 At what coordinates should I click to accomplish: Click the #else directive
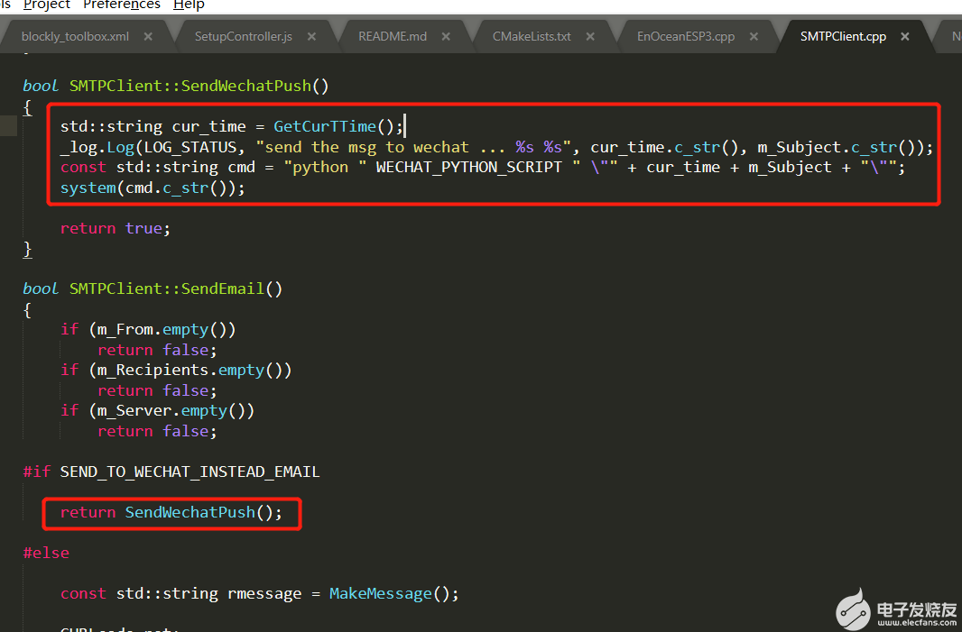click(46, 553)
